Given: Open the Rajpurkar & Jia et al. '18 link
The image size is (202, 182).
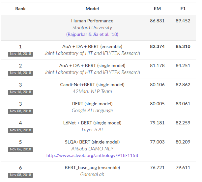Looking at the screenshot, I should coord(92,34).
